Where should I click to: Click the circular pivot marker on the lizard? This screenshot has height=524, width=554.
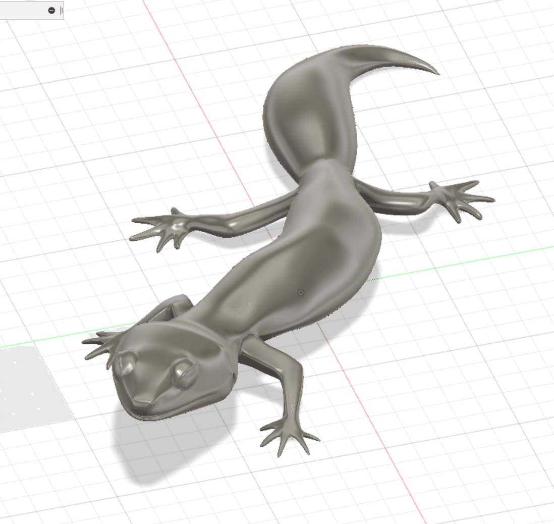[301, 292]
